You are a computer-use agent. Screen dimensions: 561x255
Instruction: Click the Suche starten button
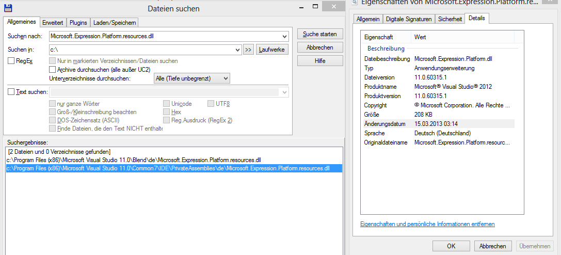(320, 34)
